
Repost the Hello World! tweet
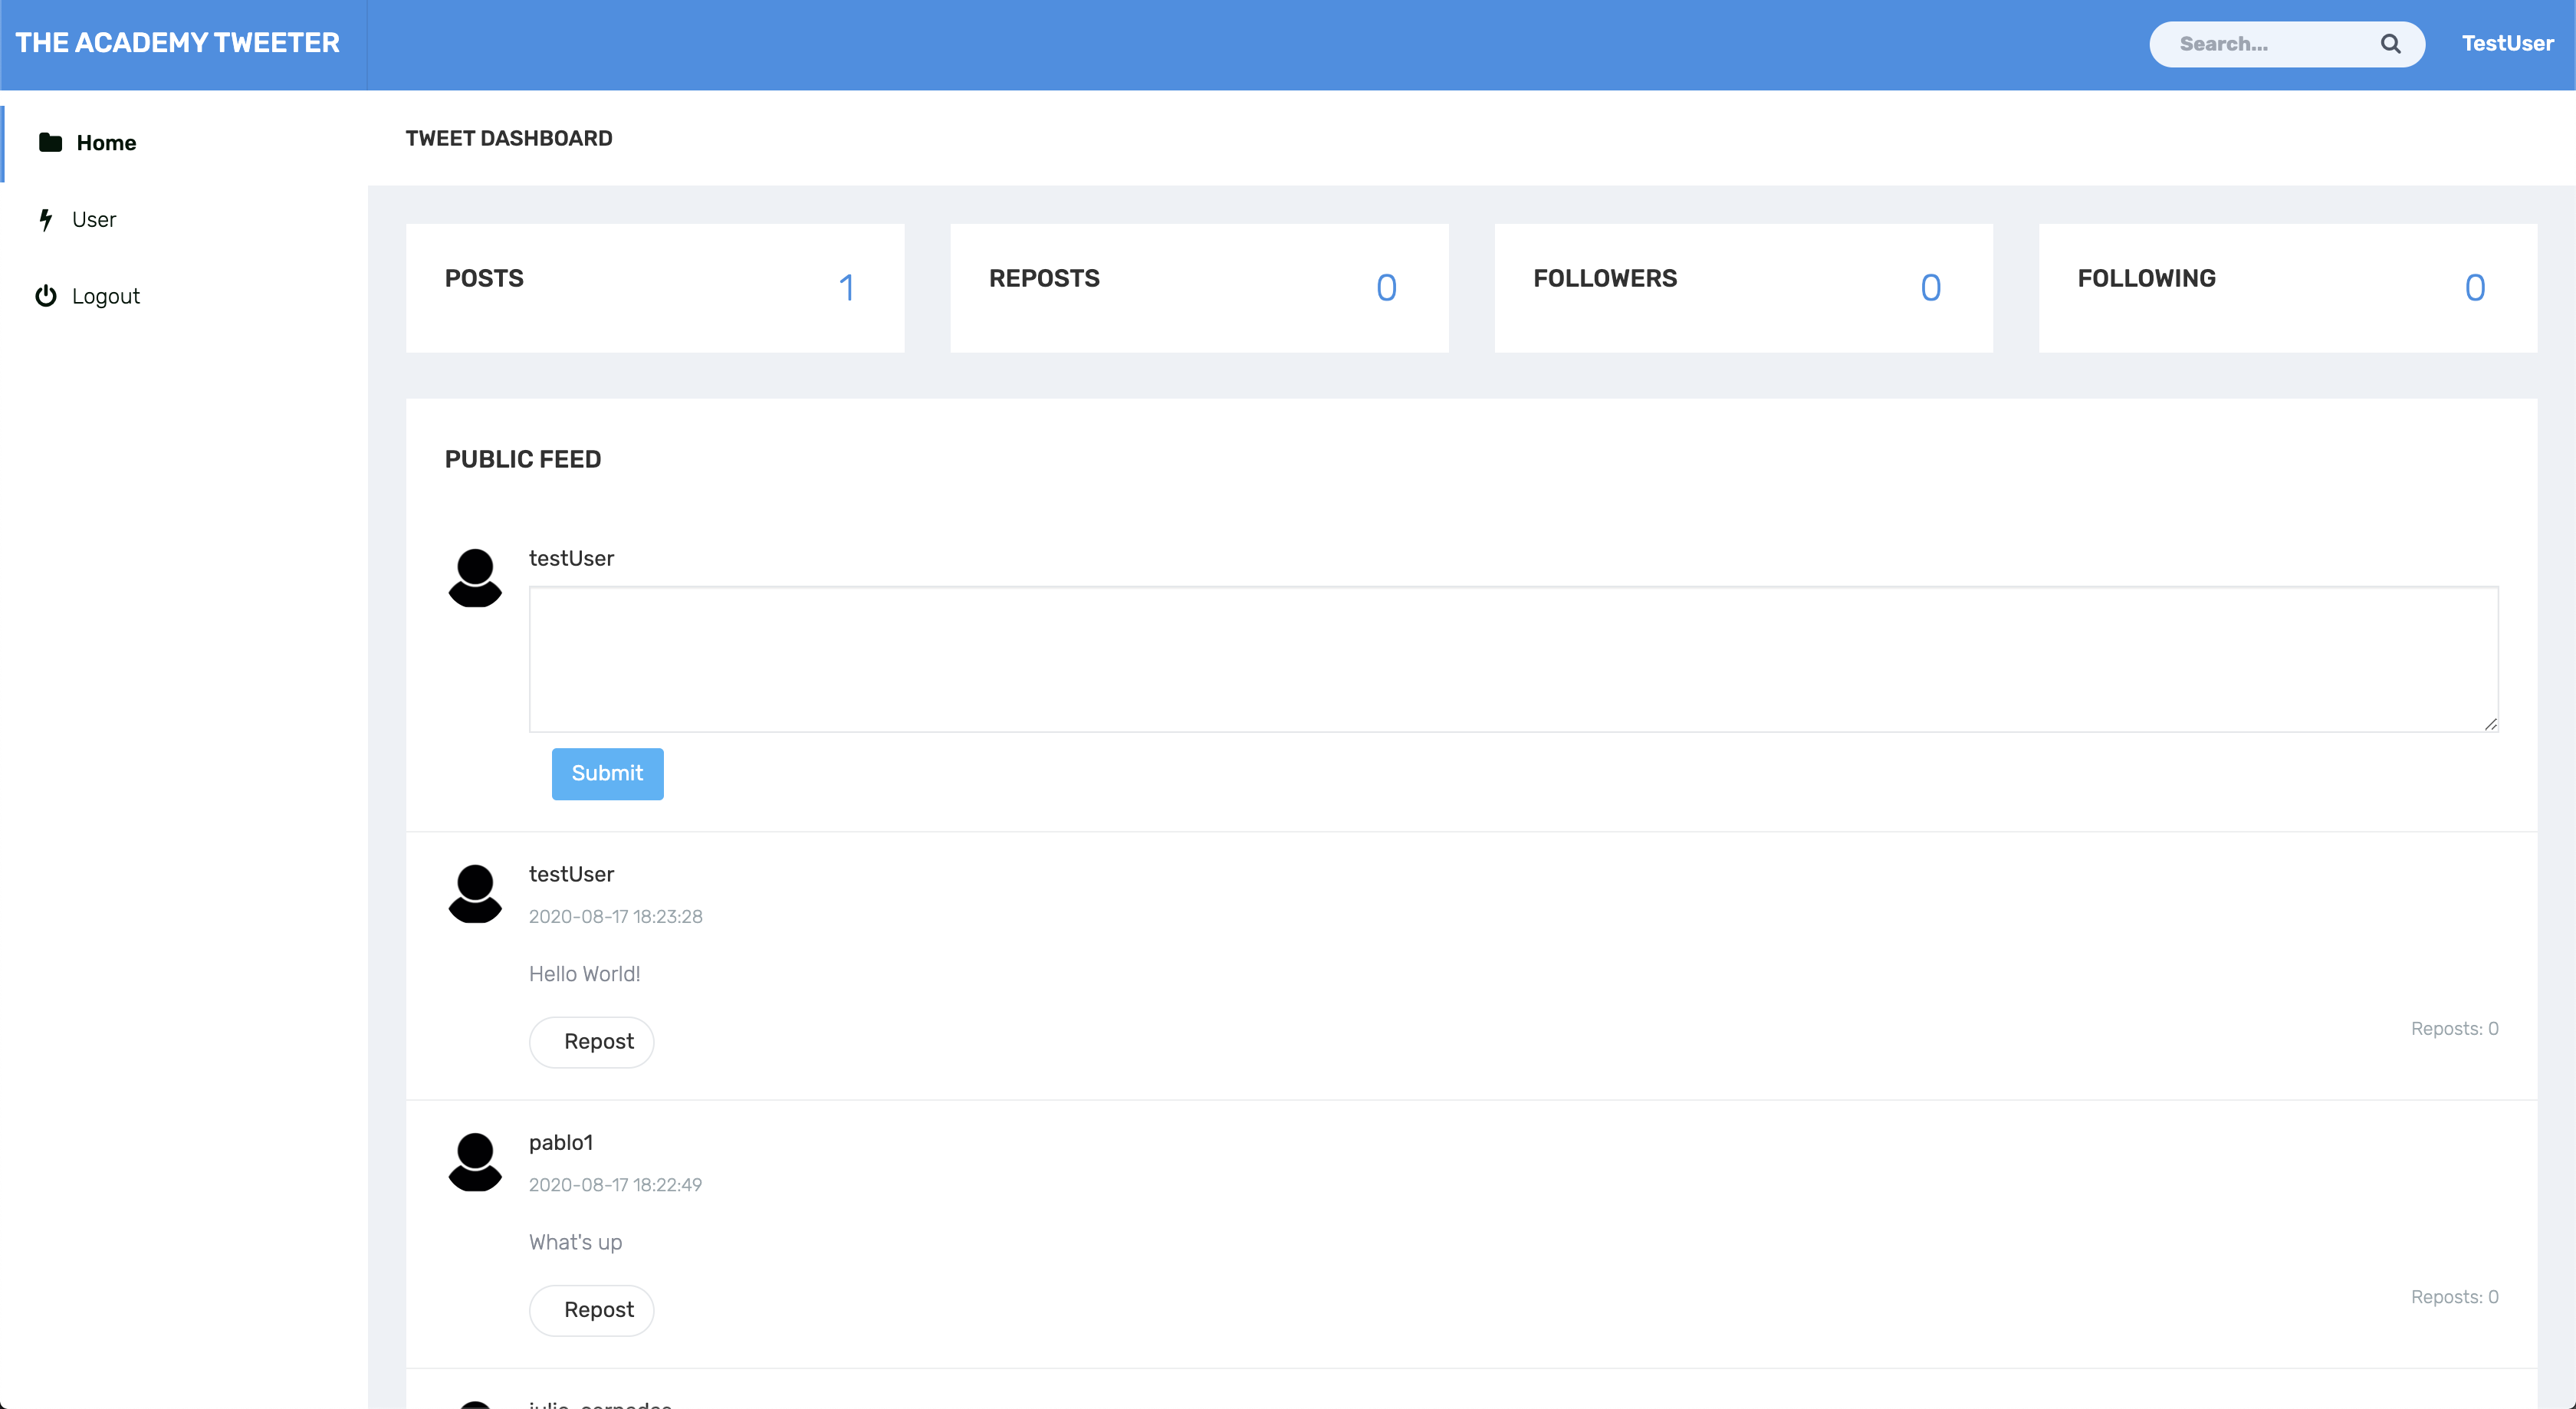pos(592,1042)
